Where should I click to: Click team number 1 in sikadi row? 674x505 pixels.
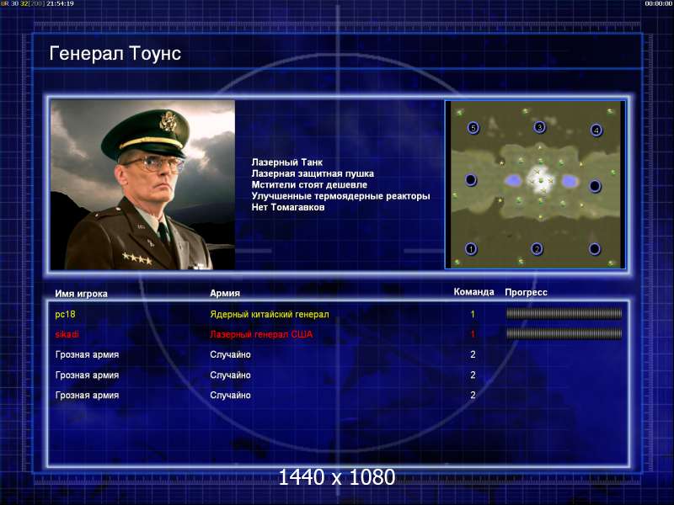pos(473,334)
